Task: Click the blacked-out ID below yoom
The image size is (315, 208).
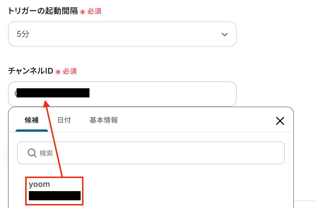Action: [x=55, y=196]
